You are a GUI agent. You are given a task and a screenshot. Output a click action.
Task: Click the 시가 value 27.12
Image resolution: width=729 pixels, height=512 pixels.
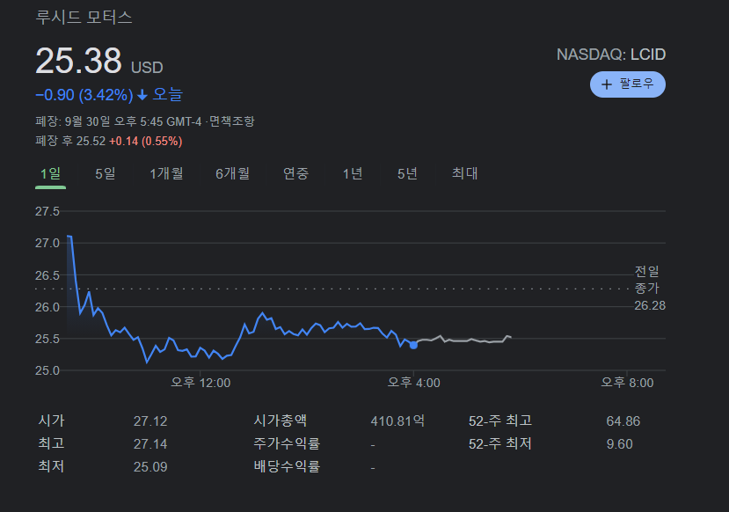[x=150, y=421]
